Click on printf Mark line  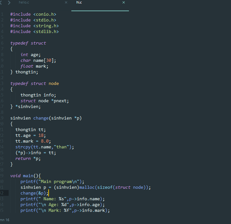click(x=65, y=210)
